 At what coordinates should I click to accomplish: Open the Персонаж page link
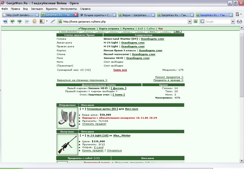88,29
